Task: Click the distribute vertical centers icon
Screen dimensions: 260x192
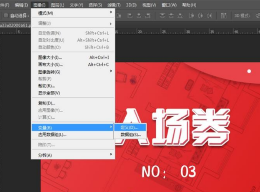Action: [171, 16]
